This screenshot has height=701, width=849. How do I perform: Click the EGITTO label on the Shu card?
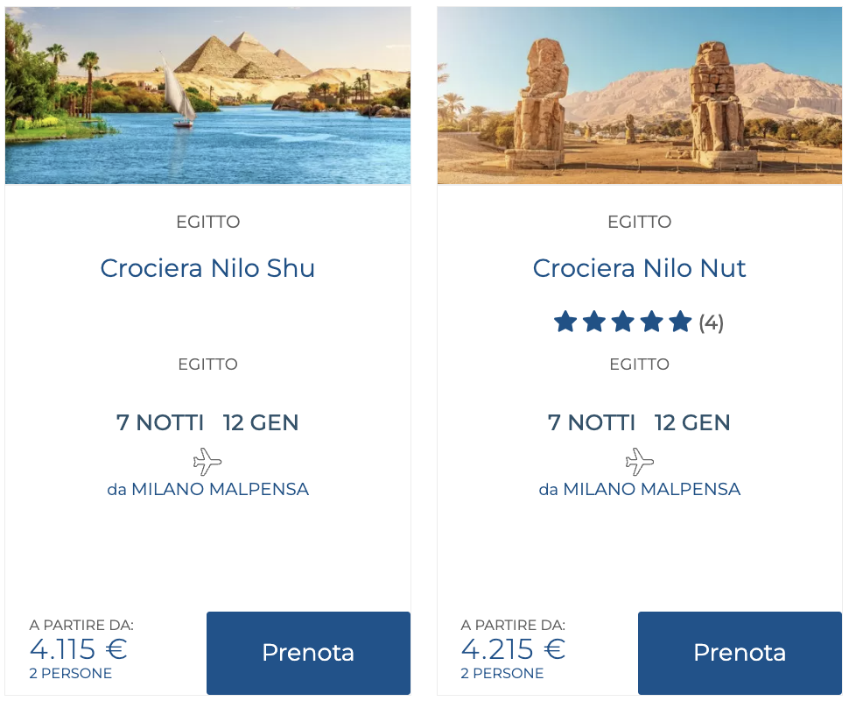pos(207,222)
